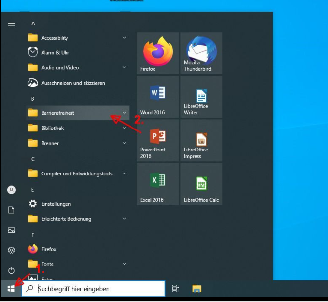Image resolution: width=328 pixels, height=302 pixels.
Task: Expand the Bibliothek folder chevron
Action: (x=124, y=128)
